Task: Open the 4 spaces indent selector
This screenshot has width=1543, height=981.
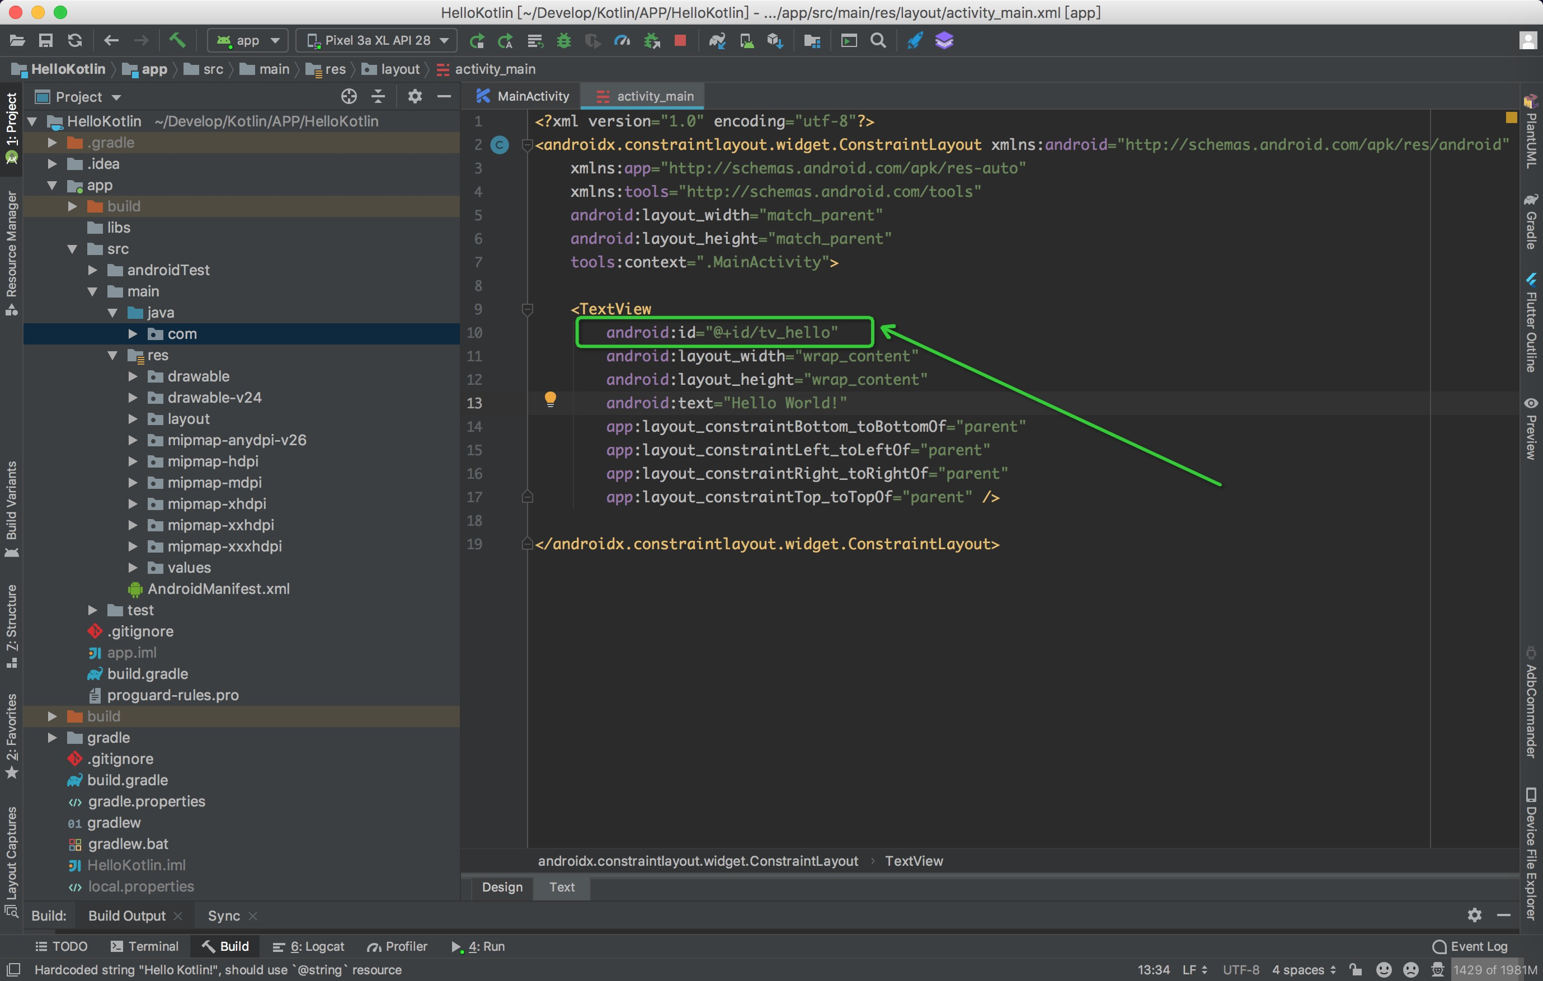Action: [x=1304, y=969]
